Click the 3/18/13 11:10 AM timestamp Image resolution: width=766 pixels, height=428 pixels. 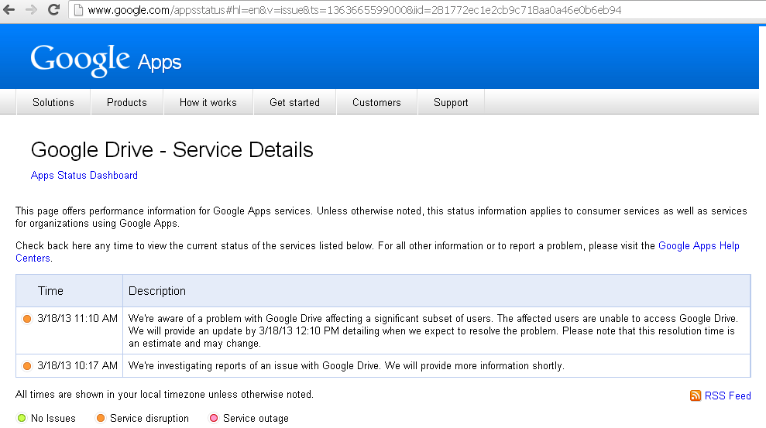(77, 319)
